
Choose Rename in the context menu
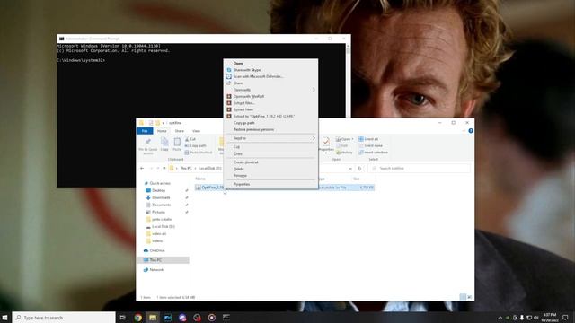pos(240,176)
